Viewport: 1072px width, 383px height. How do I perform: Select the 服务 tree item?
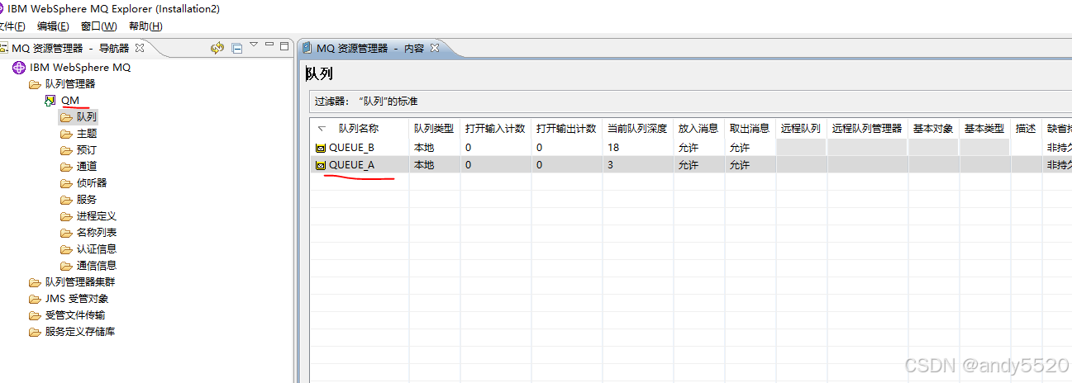[87, 200]
